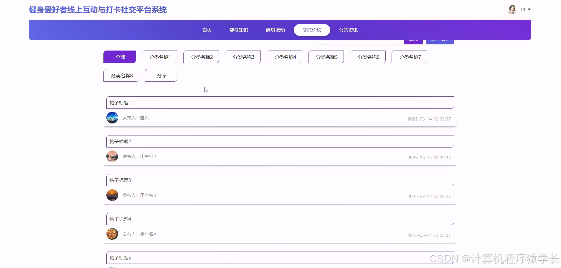Click timestamp on 帖子标题4 post
561x268 pixels.
(429, 235)
